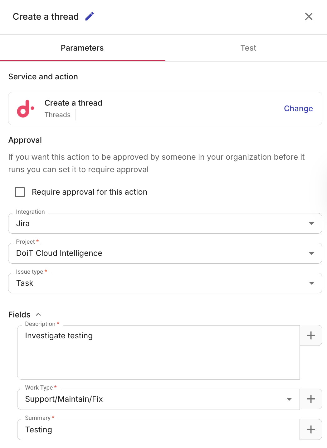Click the DoiT Threads service logo
Viewport: 327px width, 448px height.
coord(25,108)
